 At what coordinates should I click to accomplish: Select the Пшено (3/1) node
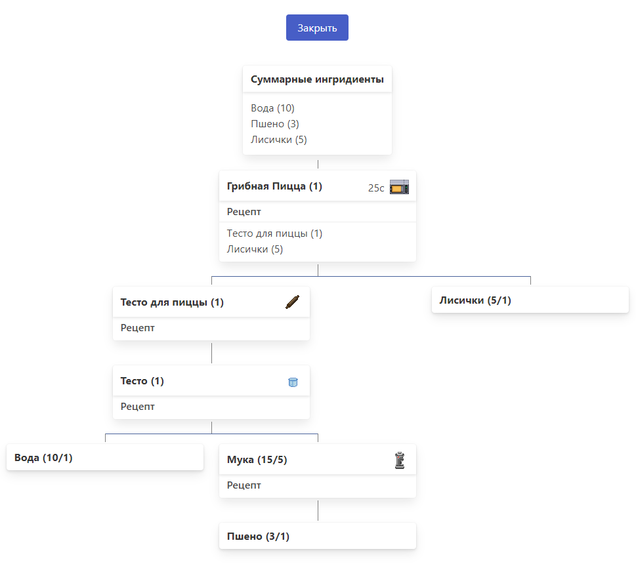[258, 536]
